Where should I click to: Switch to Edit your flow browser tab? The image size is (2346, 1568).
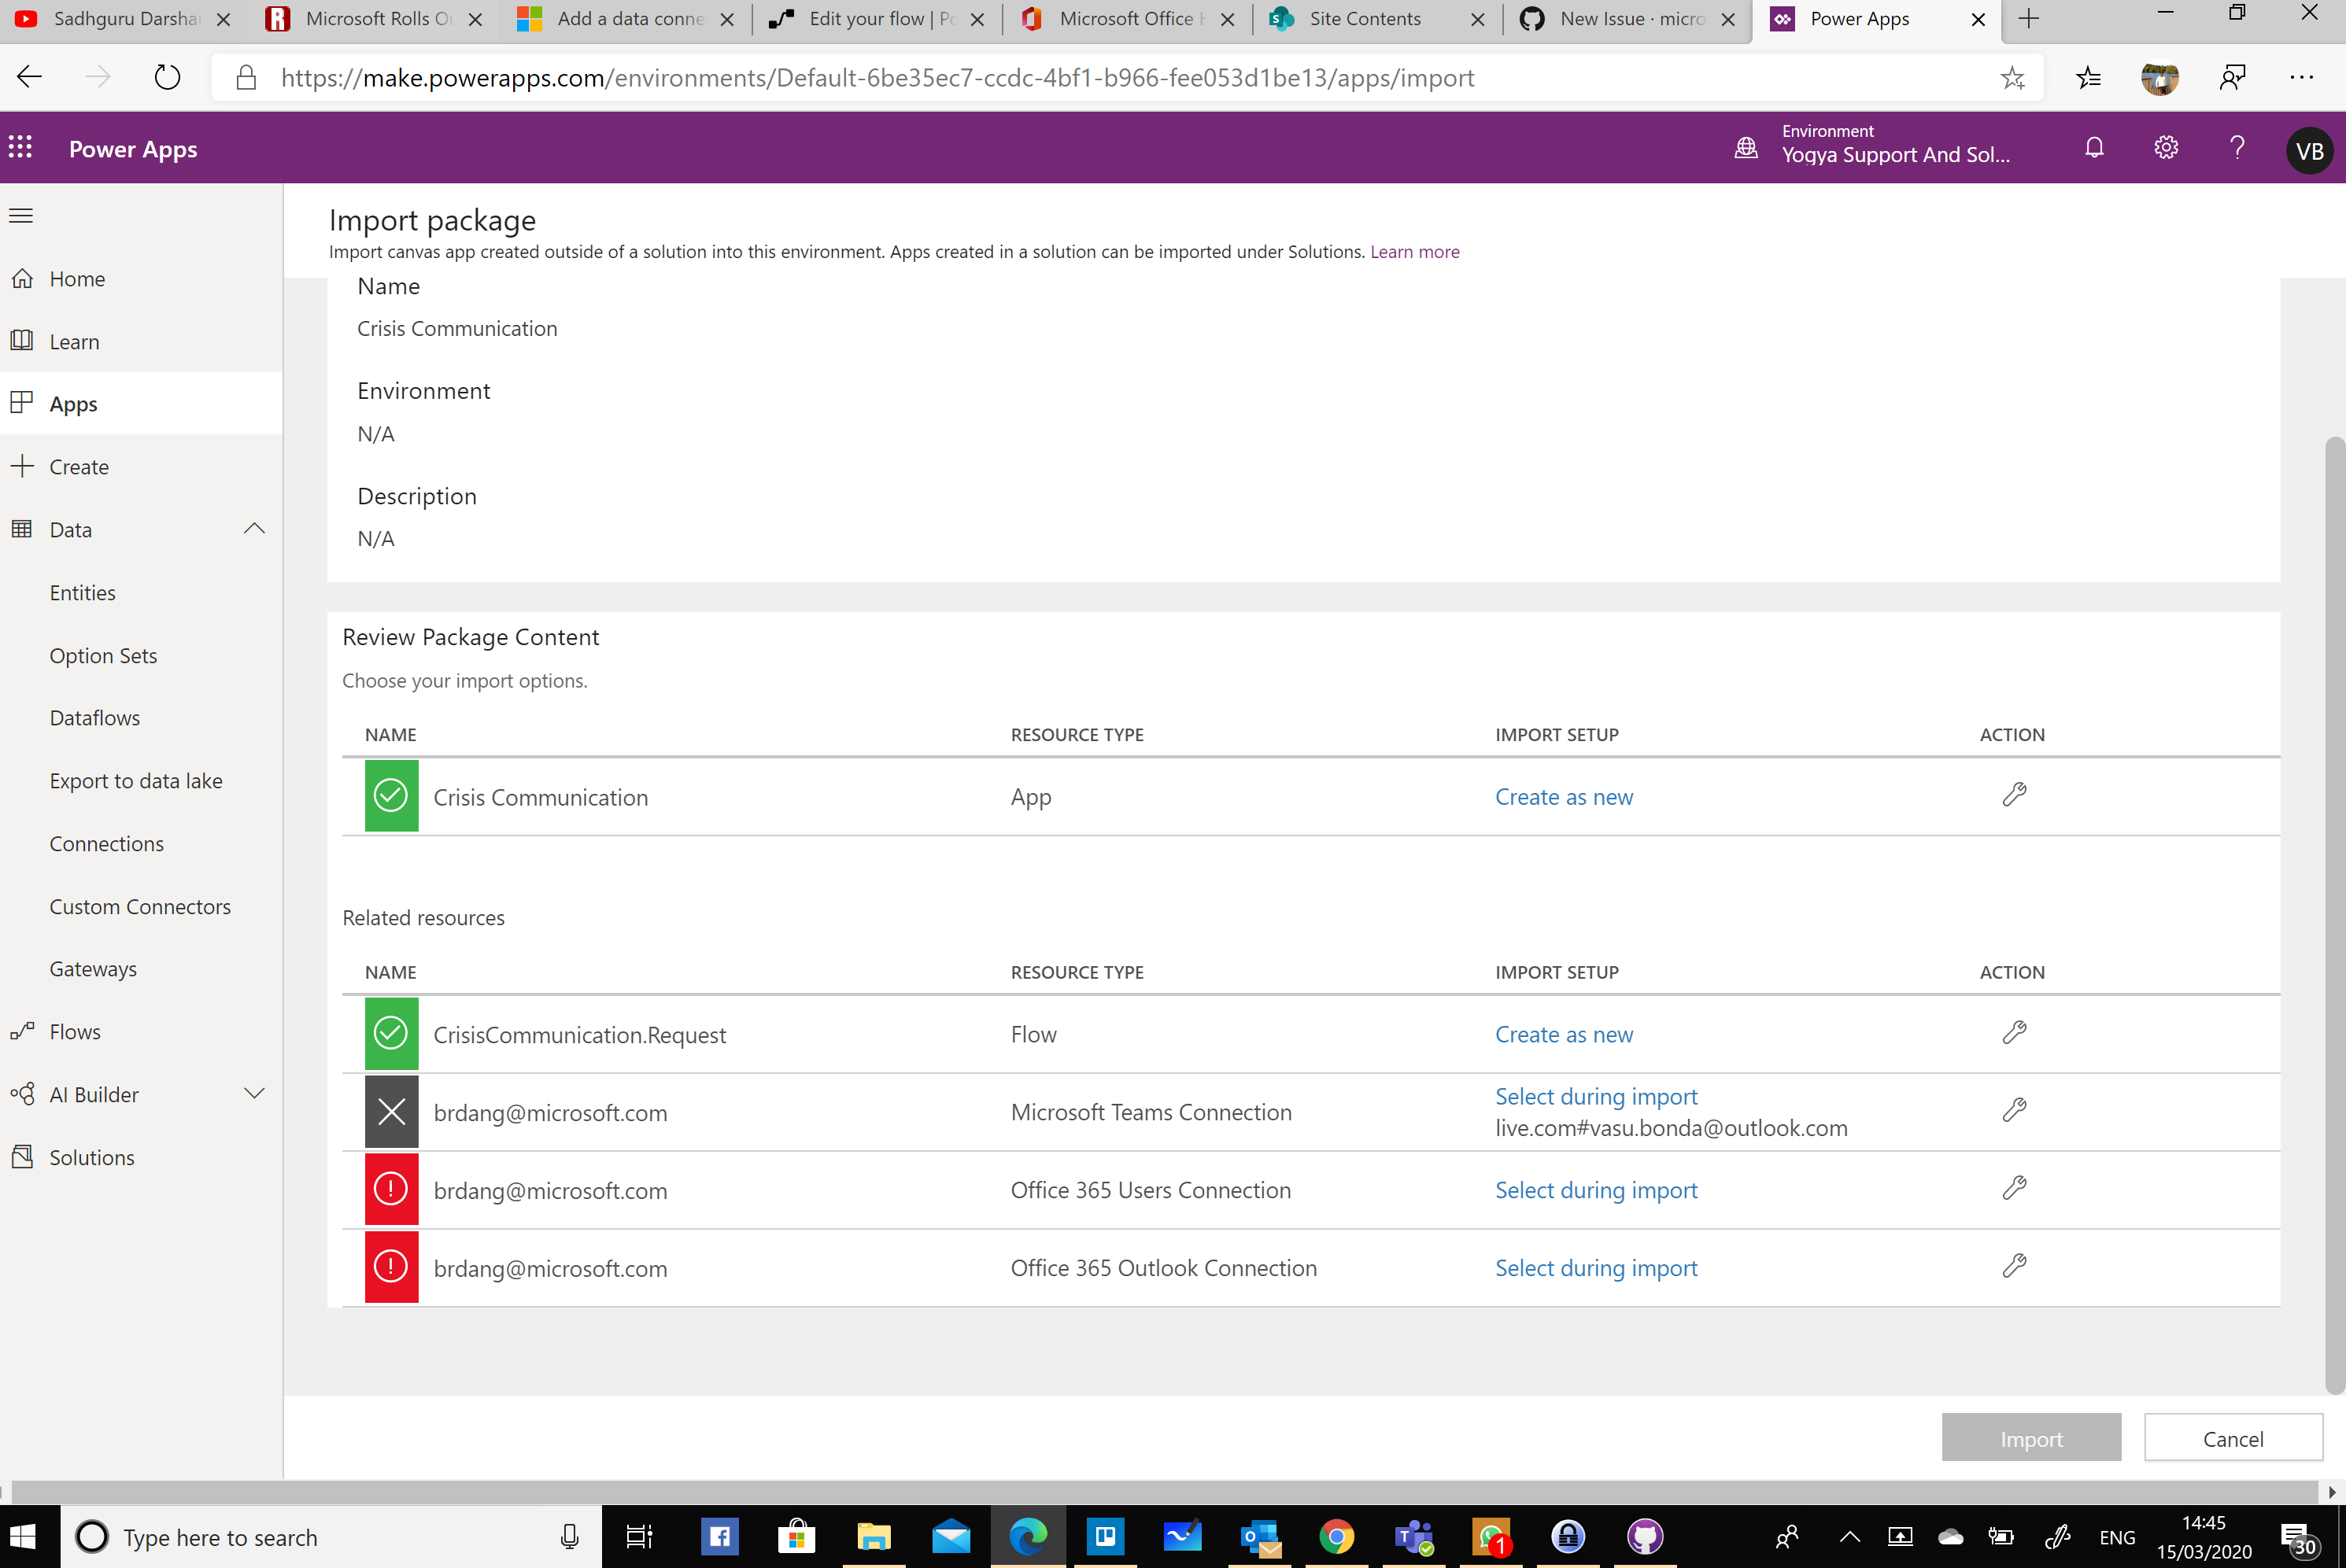[x=877, y=19]
